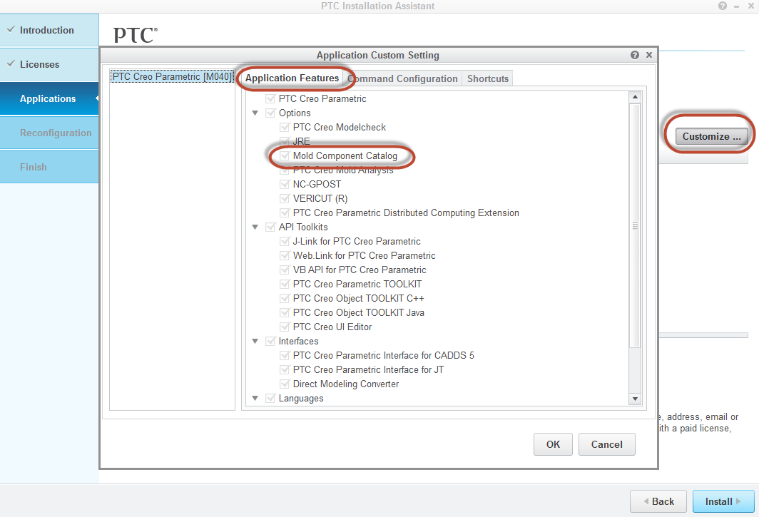759x517 pixels.
Task: Toggle Interfaces group checkbox
Action: pyautogui.click(x=270, y=342)
